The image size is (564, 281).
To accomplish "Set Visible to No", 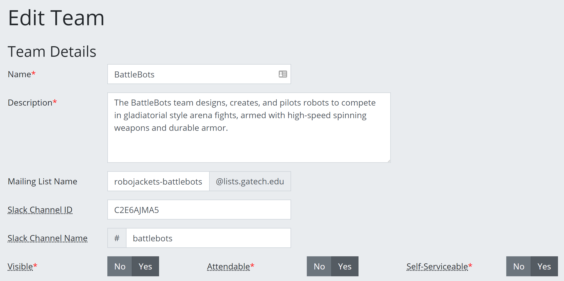I will coord(120,266).
